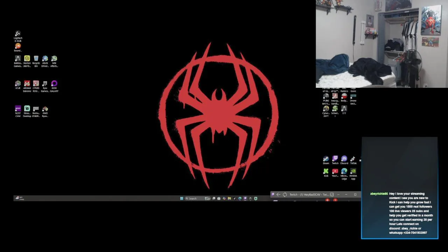448x252 pixels.
Task: Select the TikTok desktop shortcut
Action: [353, 160]
